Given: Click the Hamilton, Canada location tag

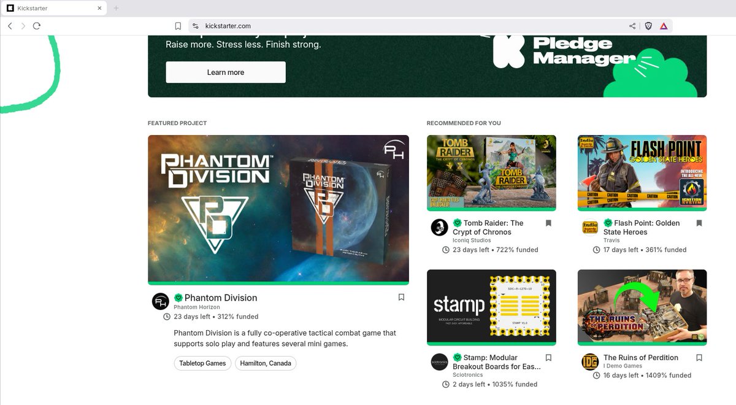Looking at the screenshot, I should [266, 363].
